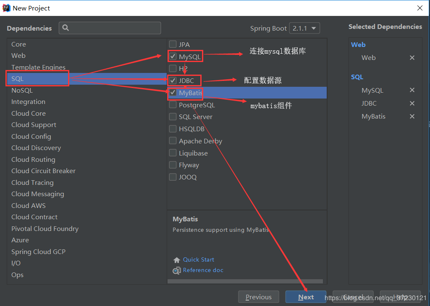Open the Cloud AWS category

click(87, 205)
